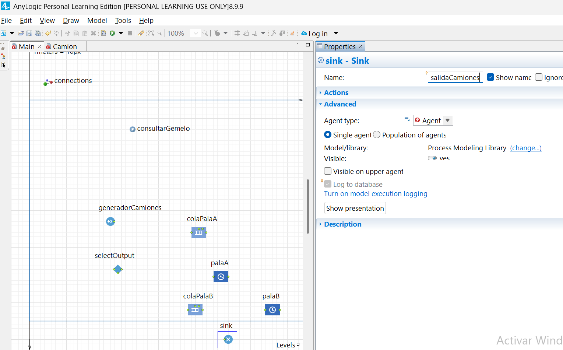Open the zoom level 100% dropdown
This screenshot has width=563, height=350.
(x=196, y=33)
